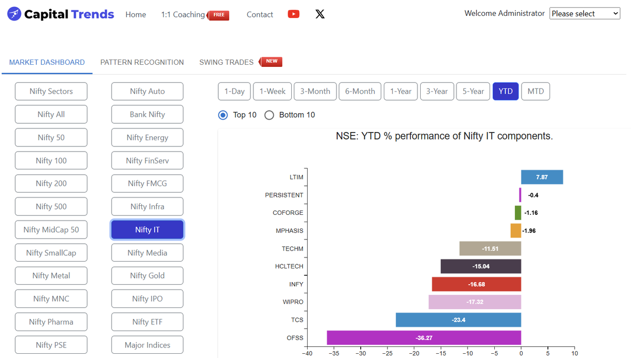Click the chart title about Nifty IT
This screenshot has width=631, height=358.
[444, 136]
